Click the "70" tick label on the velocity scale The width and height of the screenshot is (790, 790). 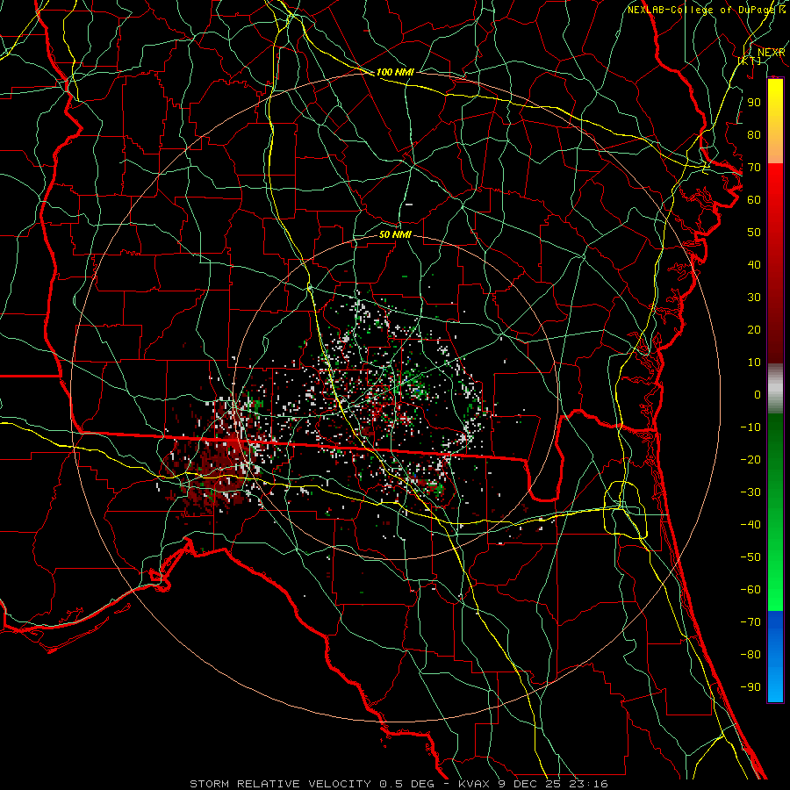(x=754, y=168)
